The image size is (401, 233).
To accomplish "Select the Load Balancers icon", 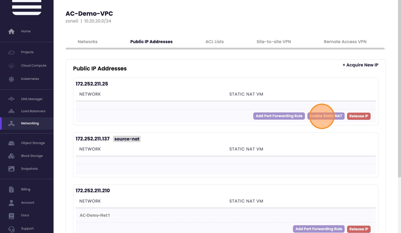I will (11, 111).
